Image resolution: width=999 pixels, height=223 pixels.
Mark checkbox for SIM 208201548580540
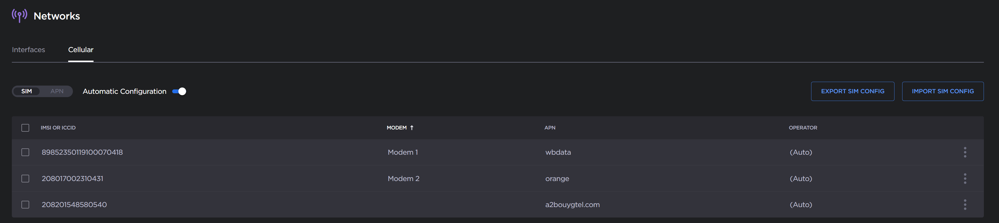[25, 204]
